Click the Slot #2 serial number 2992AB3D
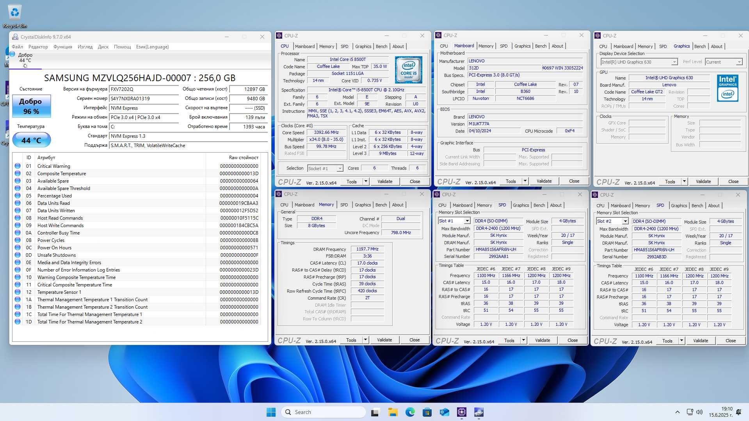Screen dimensions: 749x421 (656, 257)
